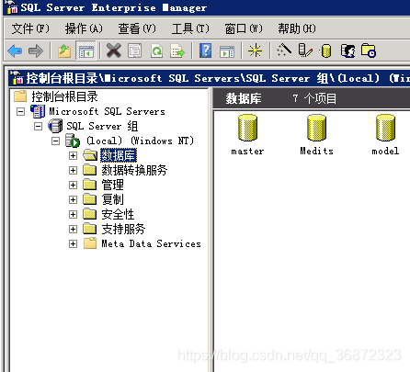
Task: Click the SQL Server 组 server icon
Action: (x=55, y=126)
